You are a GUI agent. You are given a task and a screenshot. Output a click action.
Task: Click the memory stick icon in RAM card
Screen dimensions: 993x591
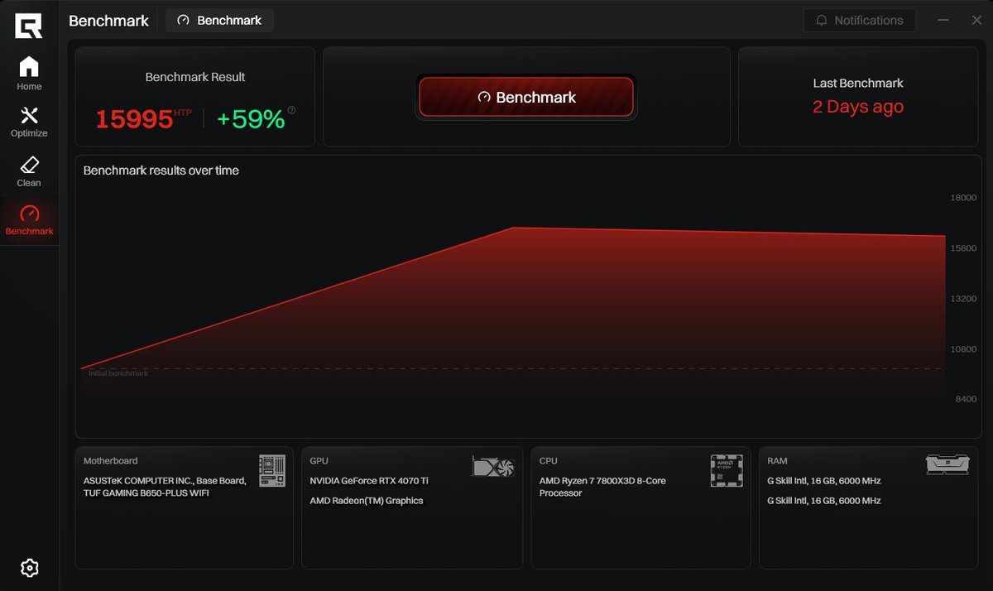point(947,464)
